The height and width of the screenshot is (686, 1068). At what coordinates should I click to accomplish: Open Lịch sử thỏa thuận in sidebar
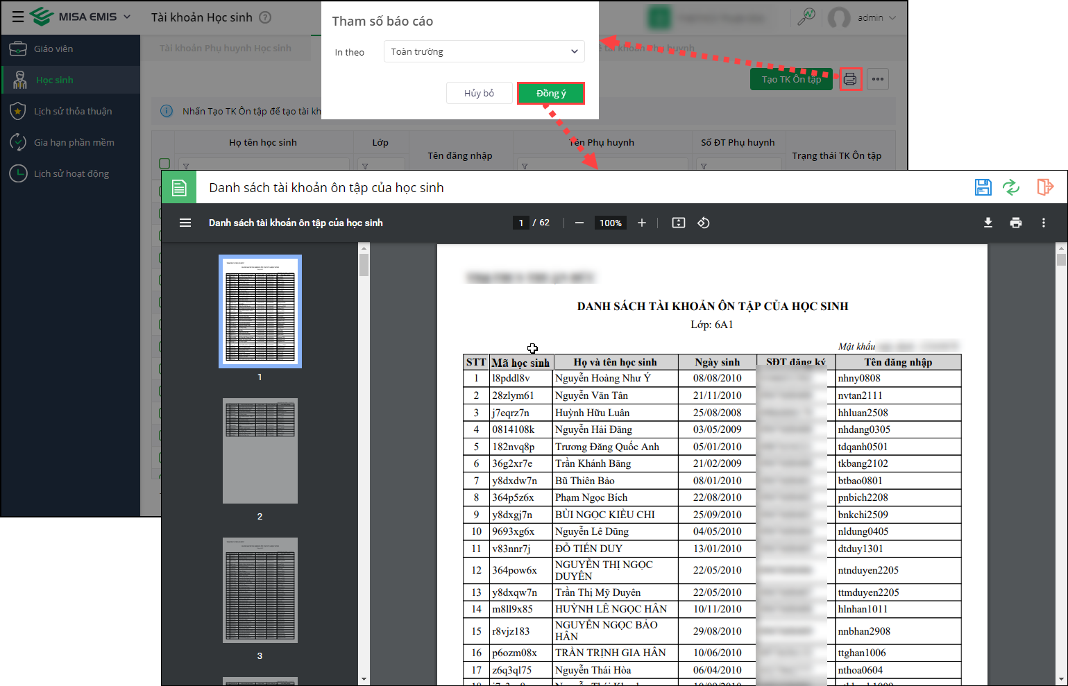[71, 111]
